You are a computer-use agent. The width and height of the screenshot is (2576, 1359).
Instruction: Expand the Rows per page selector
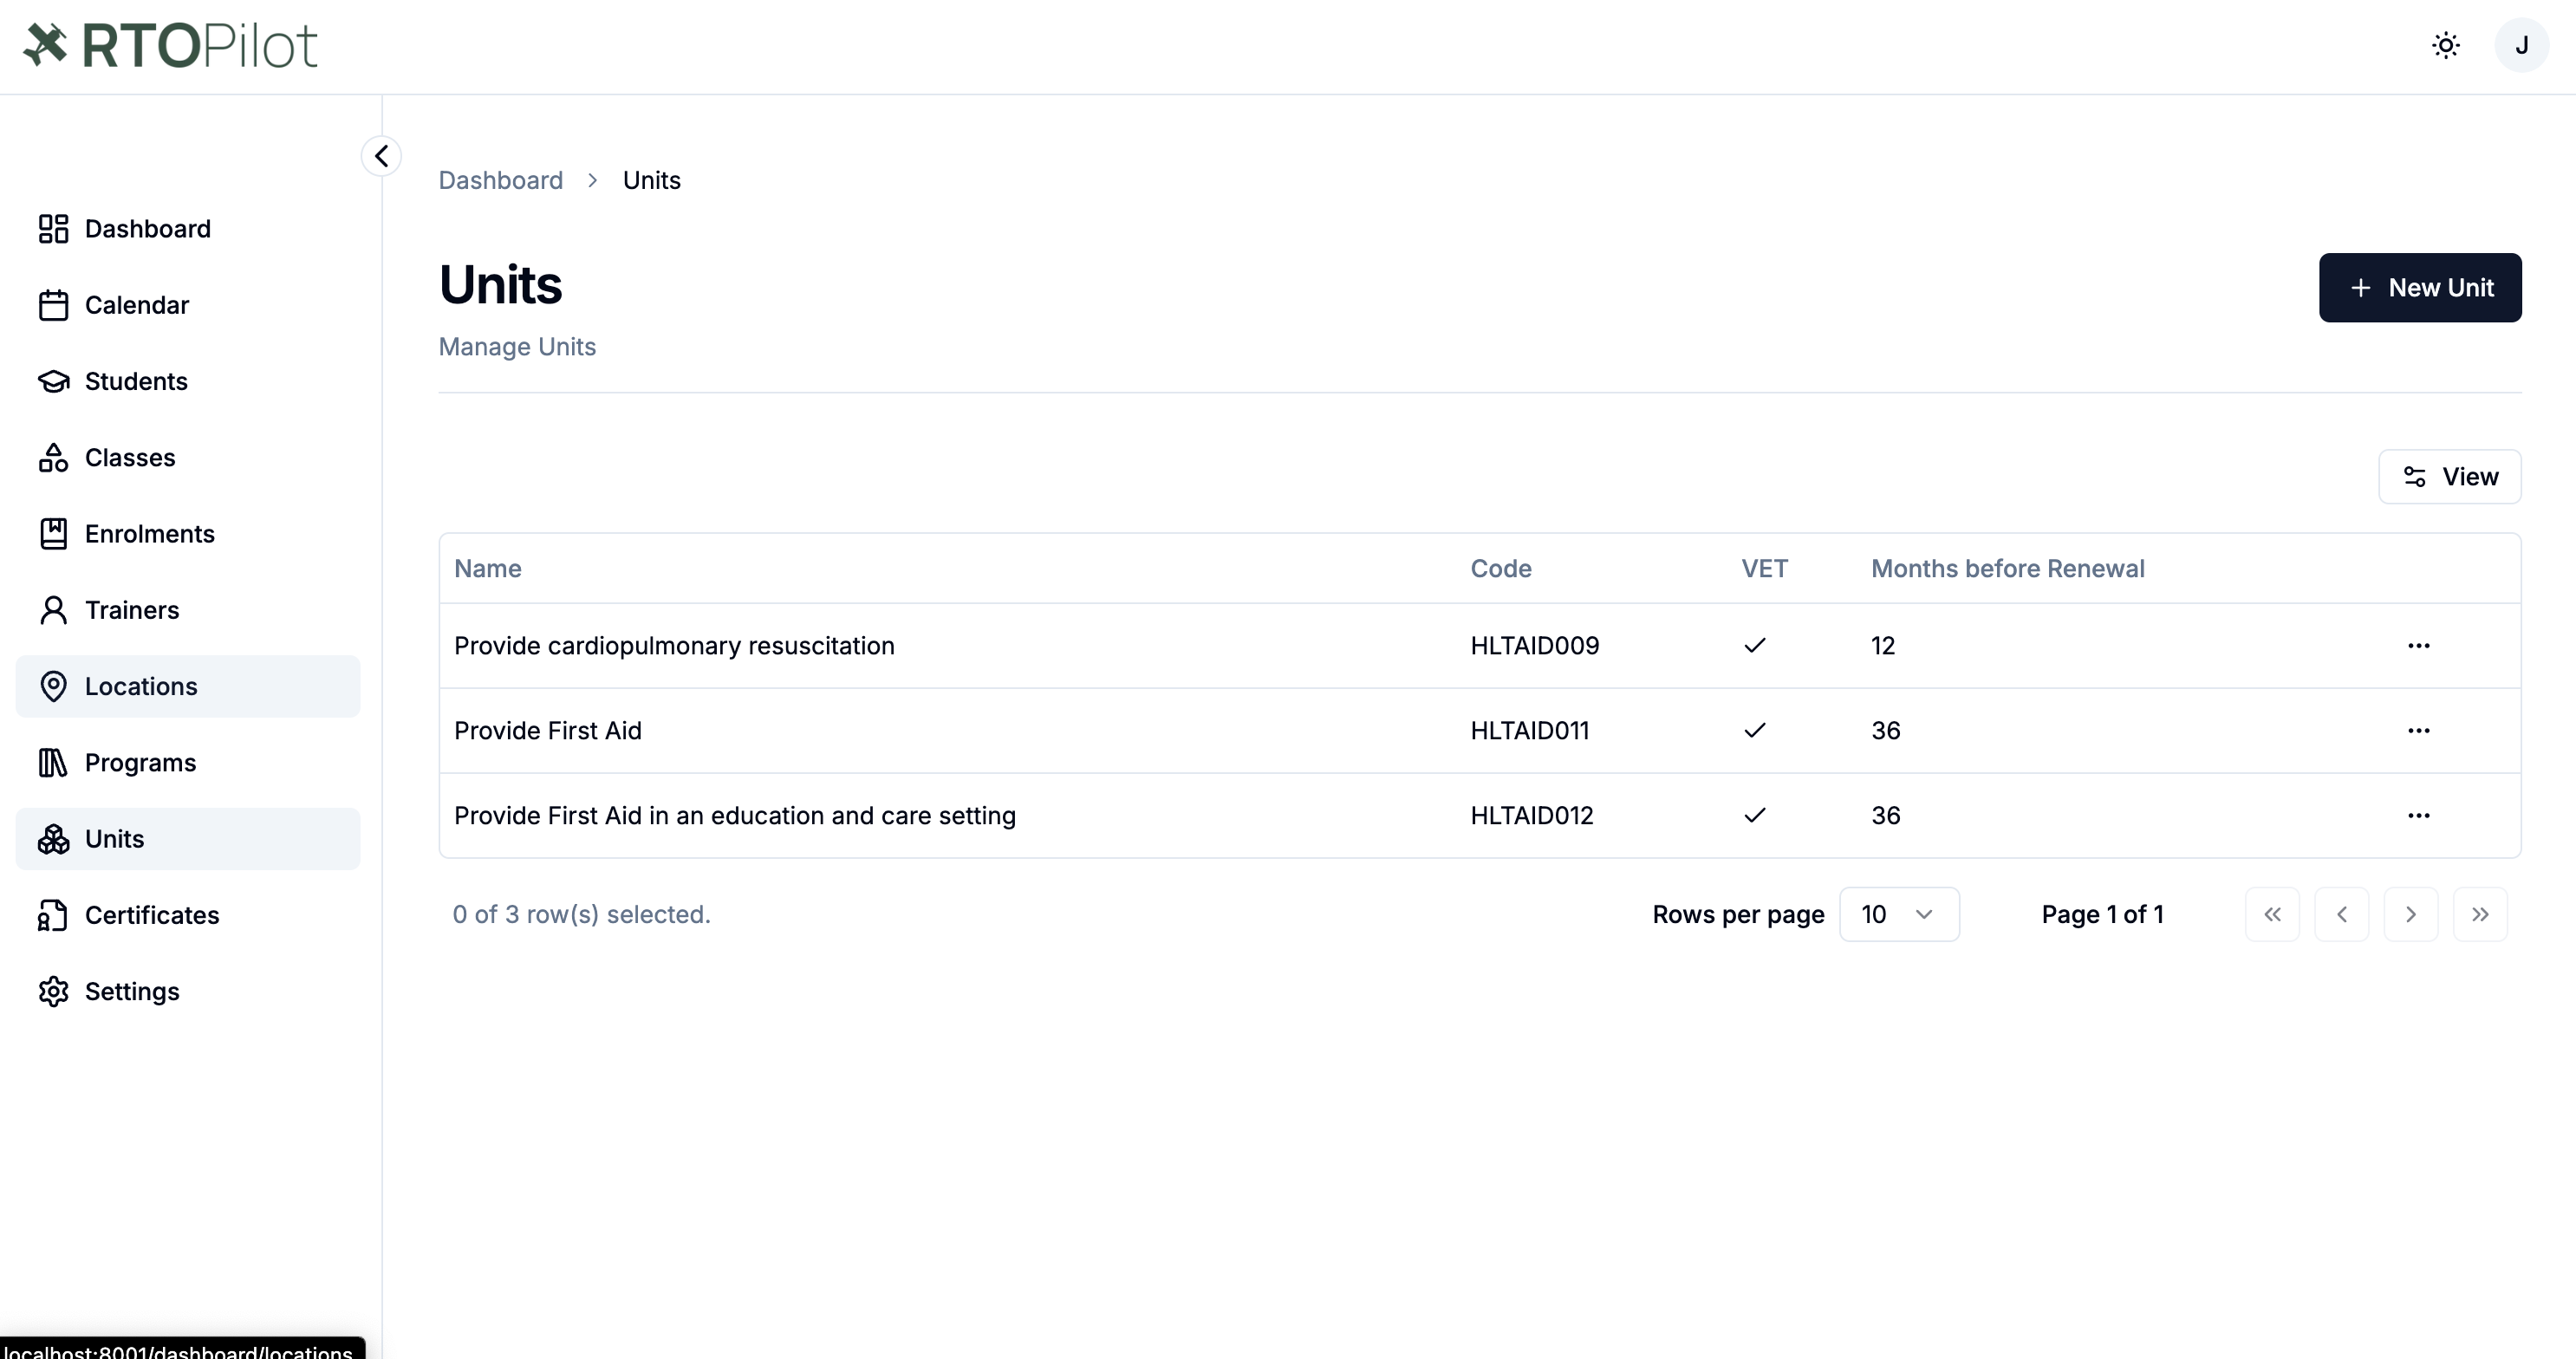pyautogui.click(x=1899, y=914)
